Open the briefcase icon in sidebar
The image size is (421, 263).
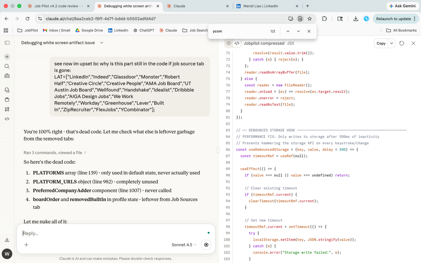coord(7,76)
